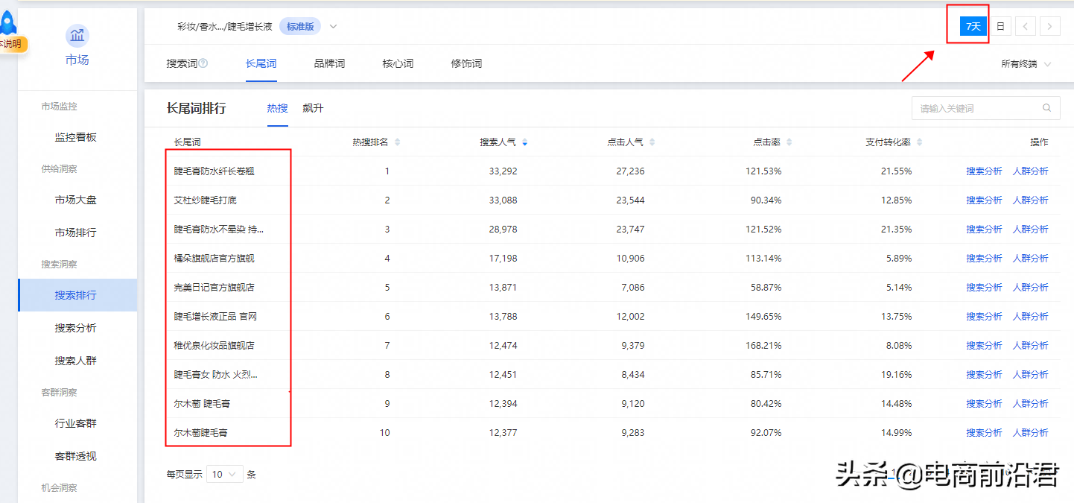
Task: Switch to the 核心词 tab
Action: tap(398, 64)
